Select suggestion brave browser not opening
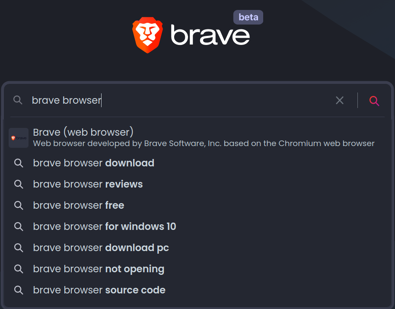This screenshot has height=309, width=395. (197, 269)
